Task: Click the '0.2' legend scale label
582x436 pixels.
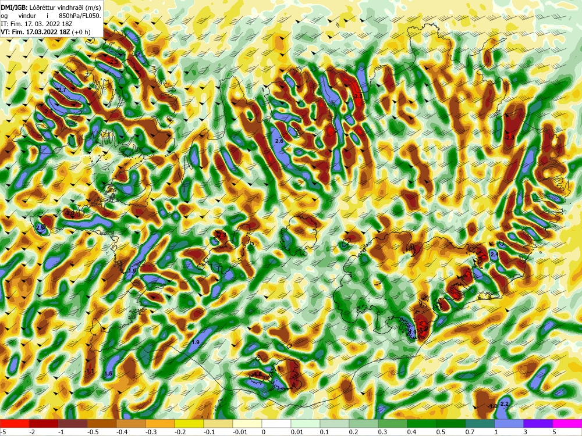Action: click(353, 432)
